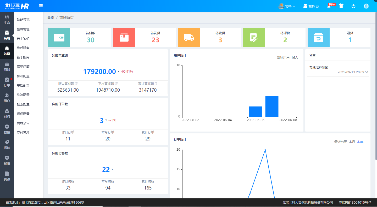Screen dimensions: 377x207
Task: Click the pending payment count 30
Action: point(91,40)
